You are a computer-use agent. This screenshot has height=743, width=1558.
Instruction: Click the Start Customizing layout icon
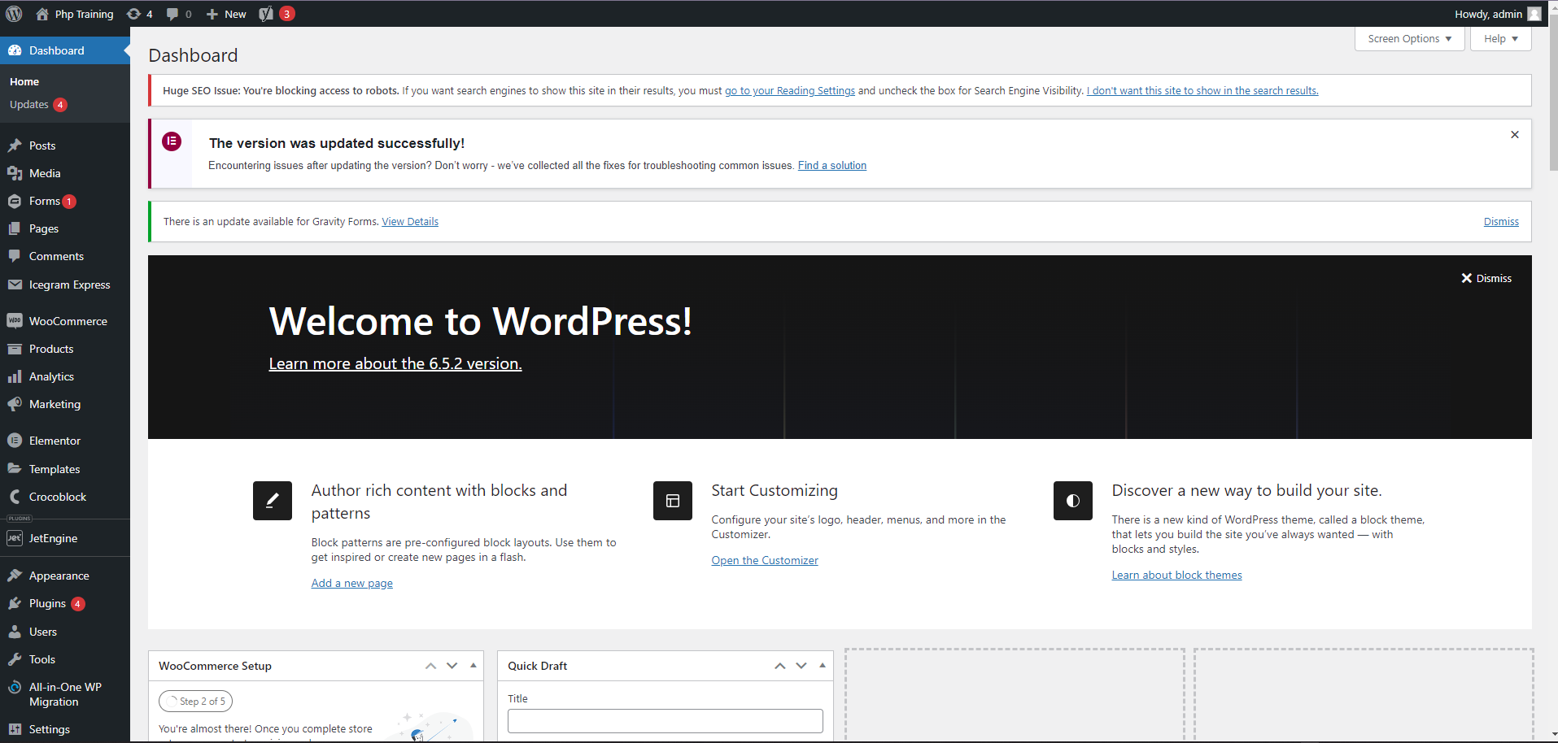[673, 501]
